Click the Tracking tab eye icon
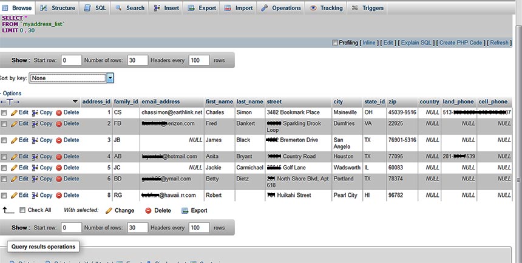The height and width of the screenshot is (263, 522). pos(313,8)
